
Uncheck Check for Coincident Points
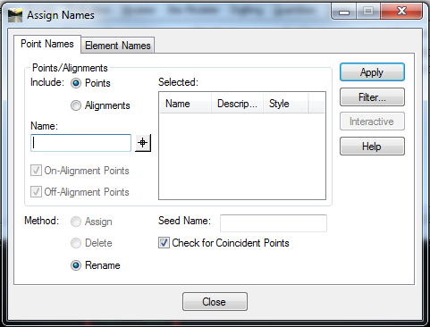click(x=164, y=243)
